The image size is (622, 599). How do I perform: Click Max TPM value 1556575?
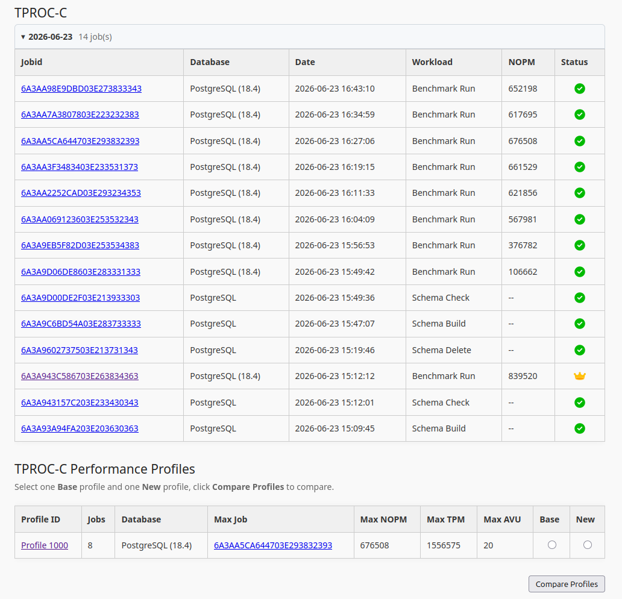point(444,545)
